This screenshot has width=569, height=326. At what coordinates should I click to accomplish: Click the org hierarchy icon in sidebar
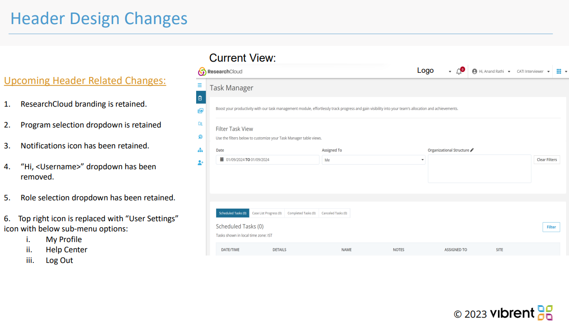point(200,150)
